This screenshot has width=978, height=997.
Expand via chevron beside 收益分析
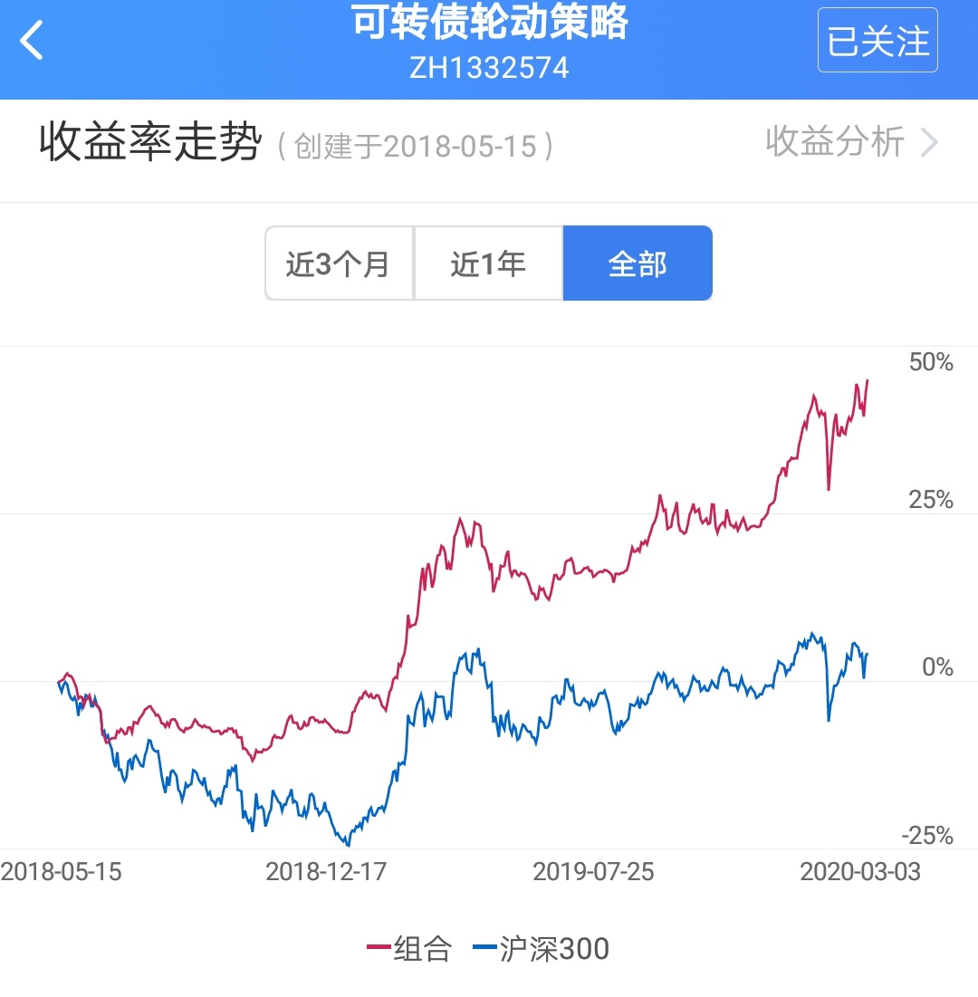point(929,143)
